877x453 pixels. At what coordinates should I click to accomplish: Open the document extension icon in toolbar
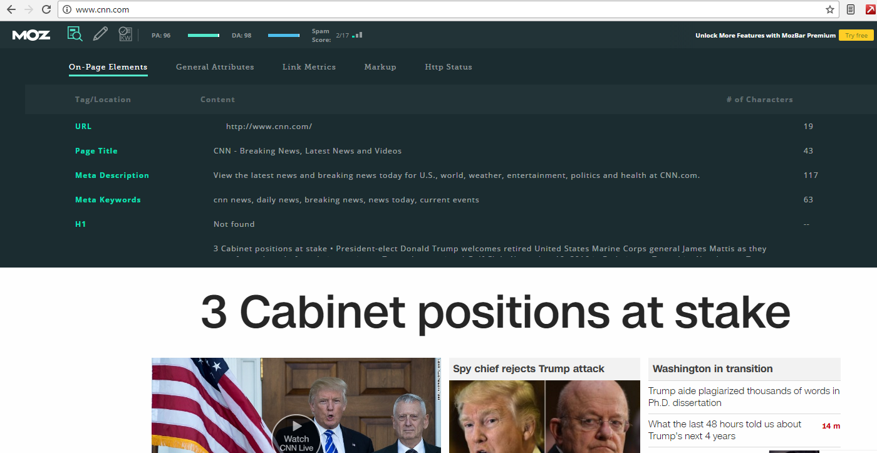pyautogui.click(x=851, y=9)
